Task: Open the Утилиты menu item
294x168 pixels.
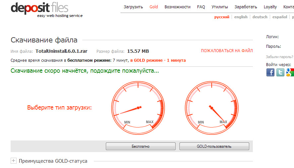Action: (x=220, y=7)
